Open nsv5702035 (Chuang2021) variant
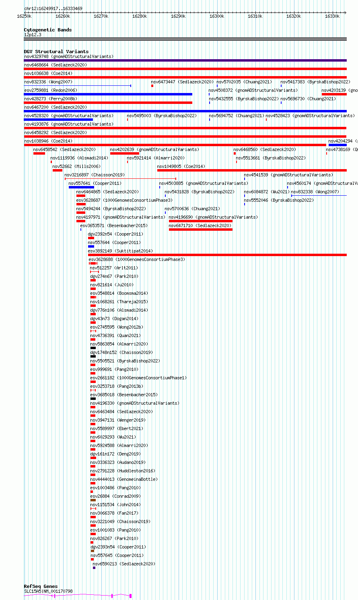This screenshot has width=358, height=600. (244, 82)
